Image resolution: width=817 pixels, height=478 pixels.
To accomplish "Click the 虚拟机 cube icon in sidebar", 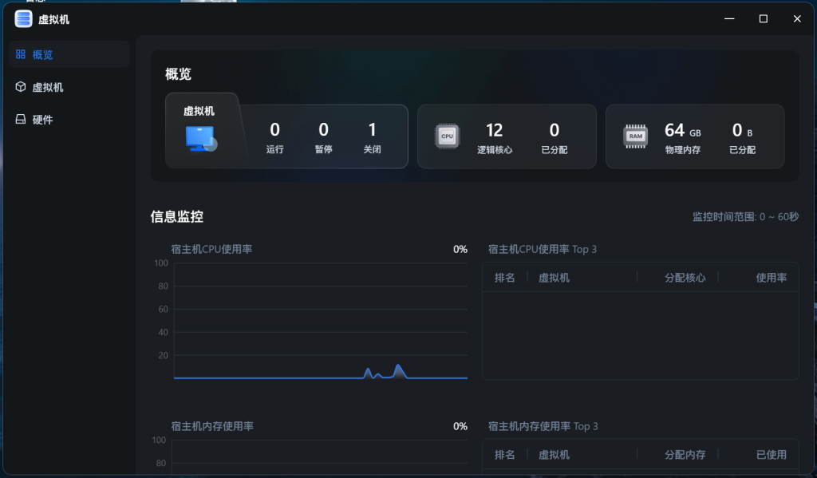I will [22, 86].
